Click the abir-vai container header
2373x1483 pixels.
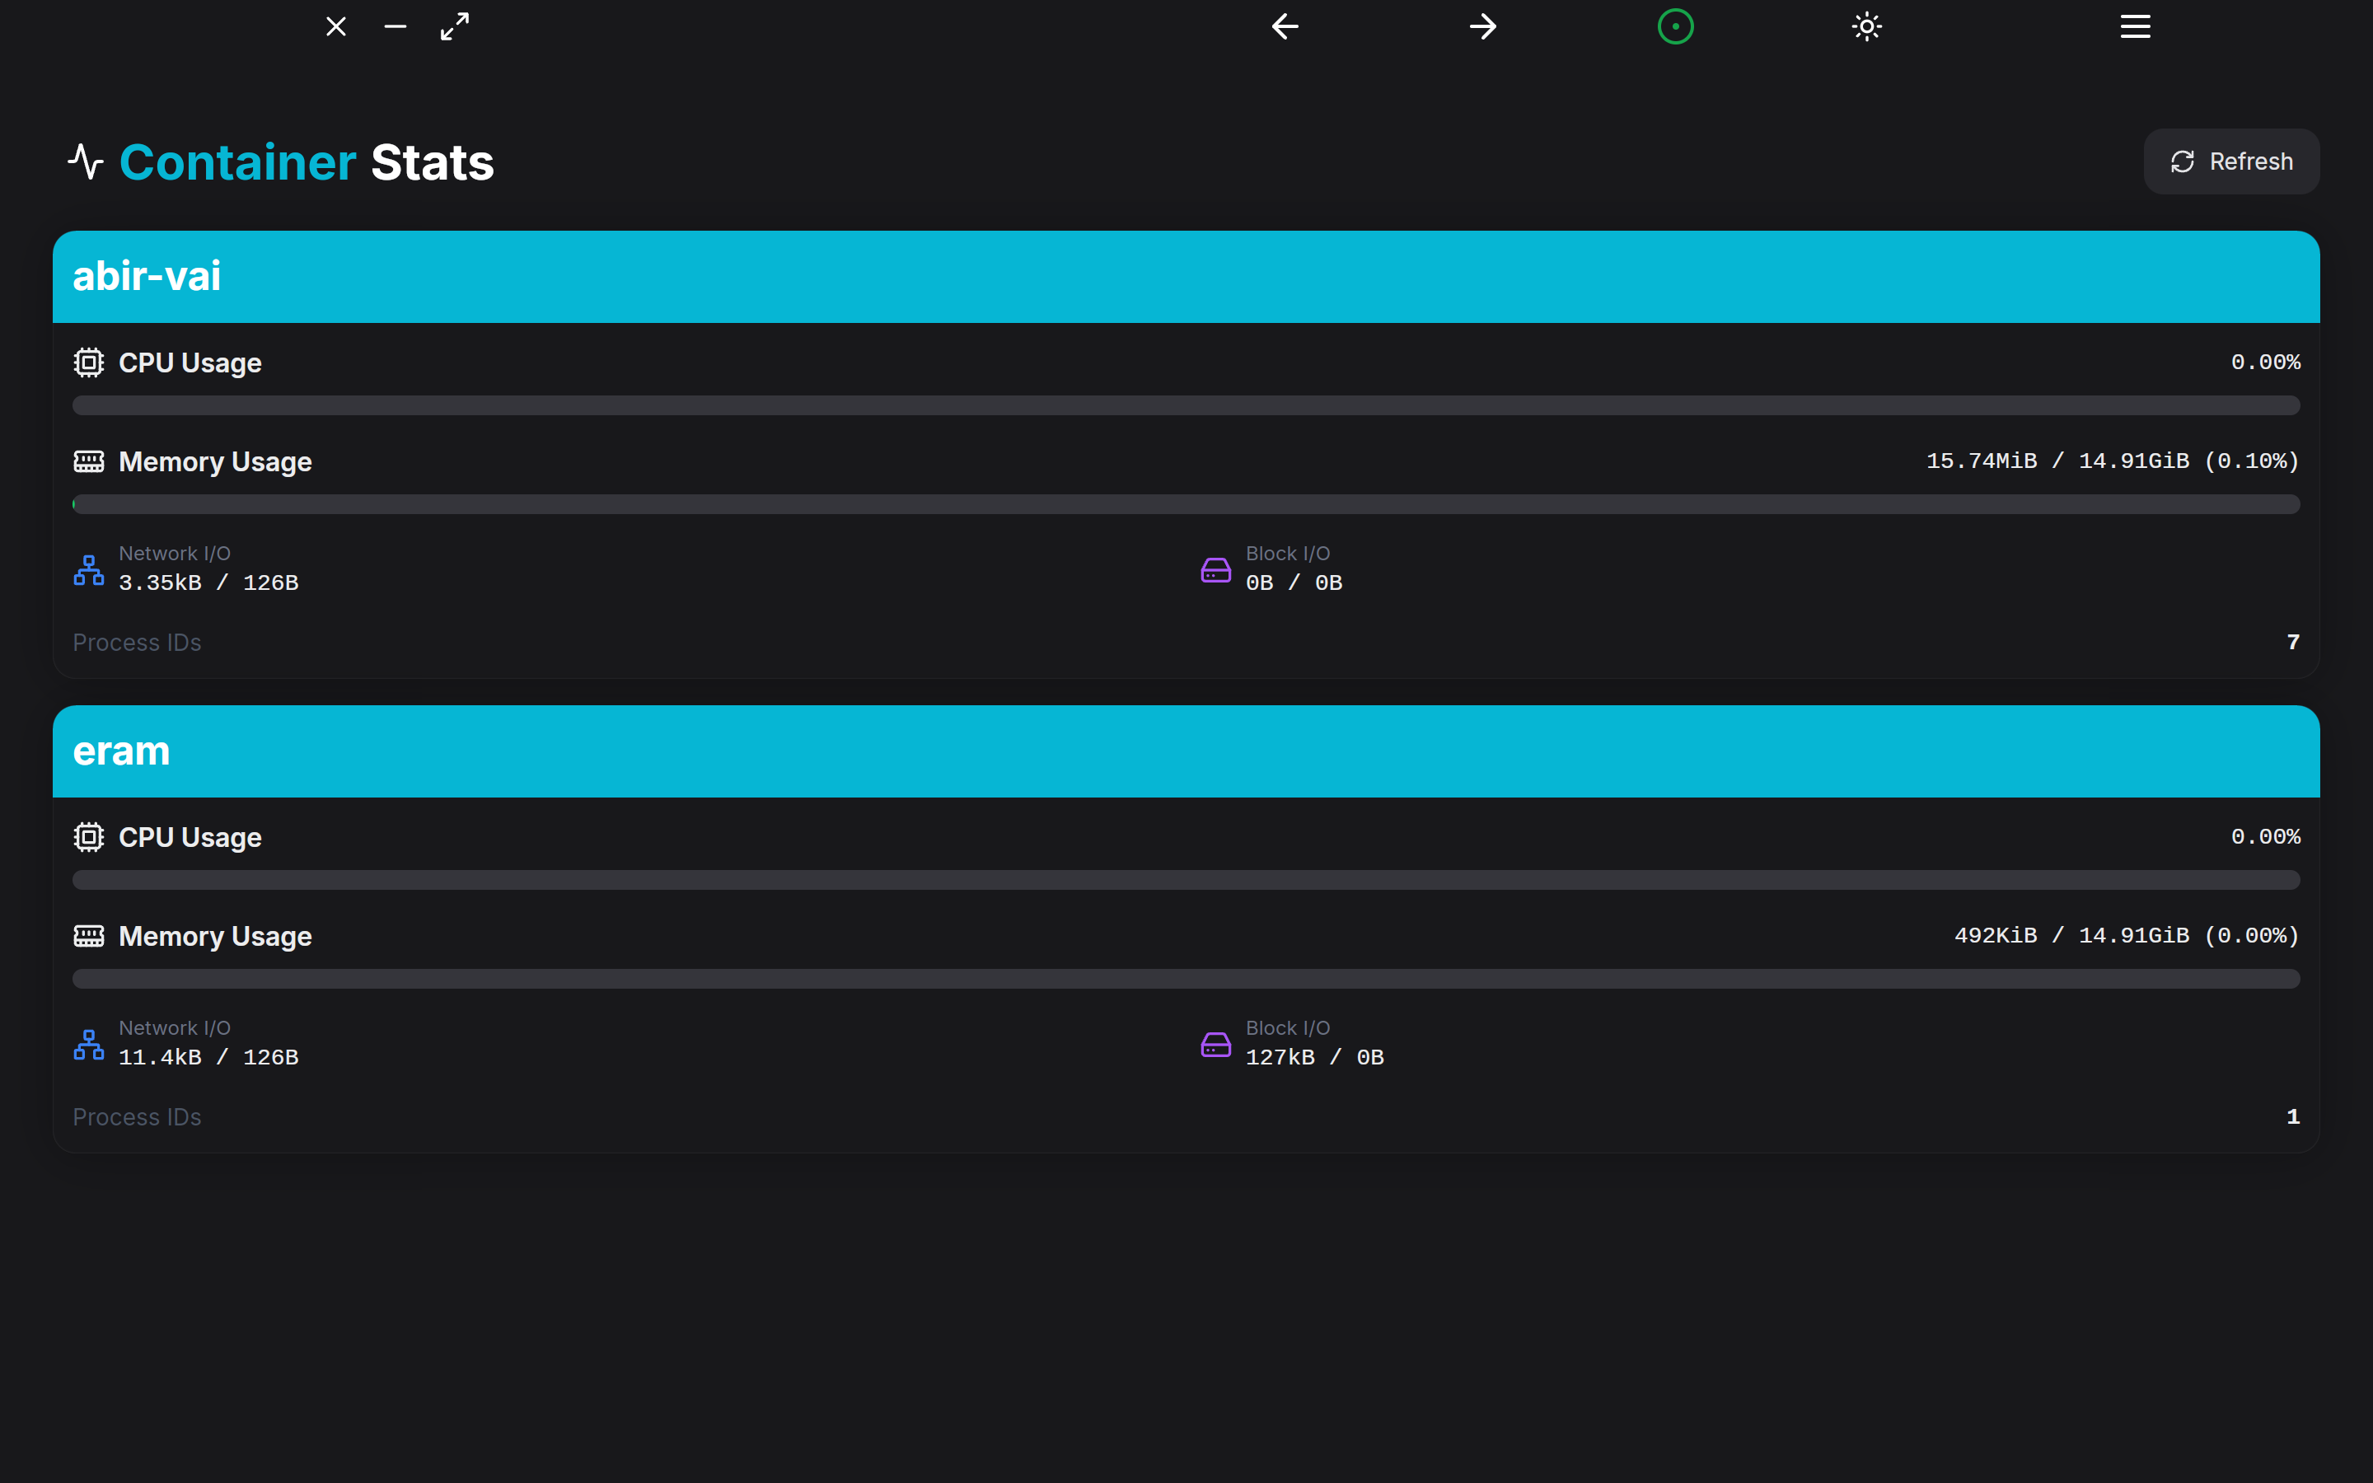1186,277
